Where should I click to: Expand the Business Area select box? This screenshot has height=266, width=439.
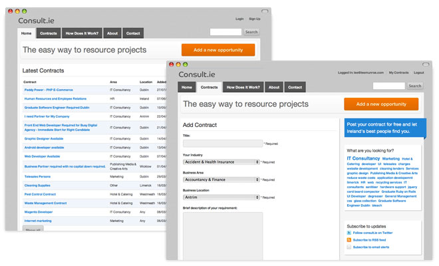(x=221, y=180)
